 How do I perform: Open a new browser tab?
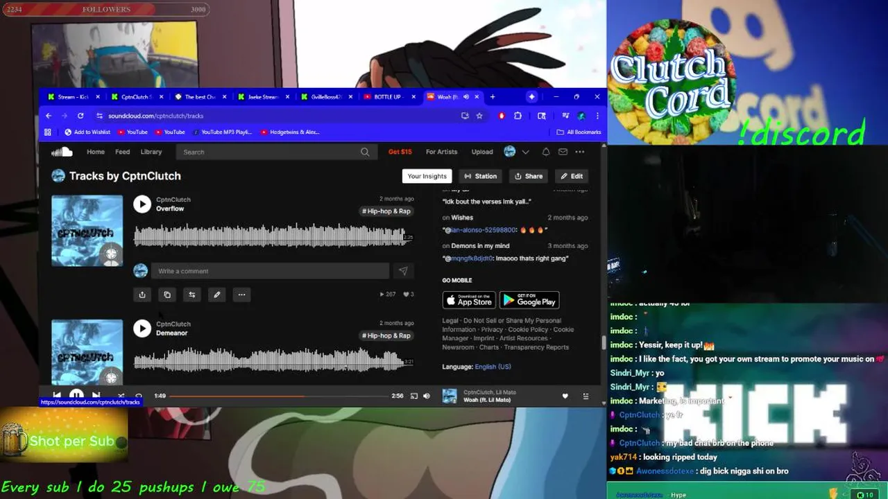click(x=493, y=97)
